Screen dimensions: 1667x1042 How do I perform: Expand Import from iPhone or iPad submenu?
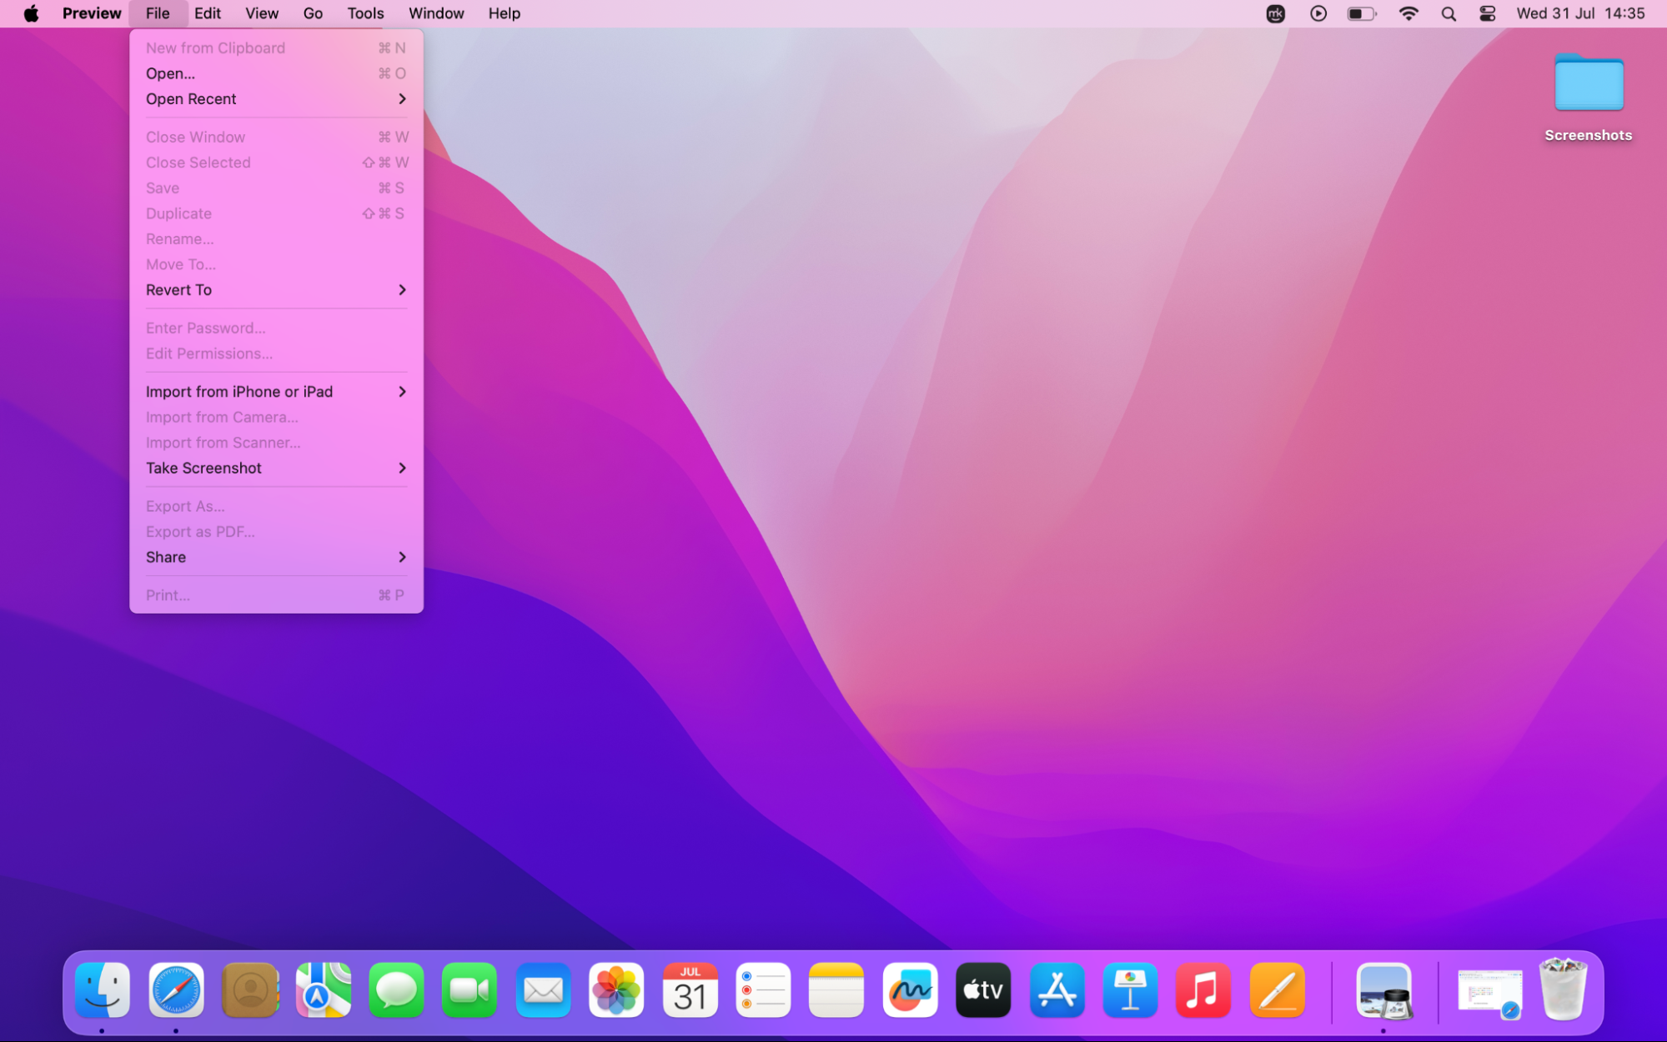276,392
